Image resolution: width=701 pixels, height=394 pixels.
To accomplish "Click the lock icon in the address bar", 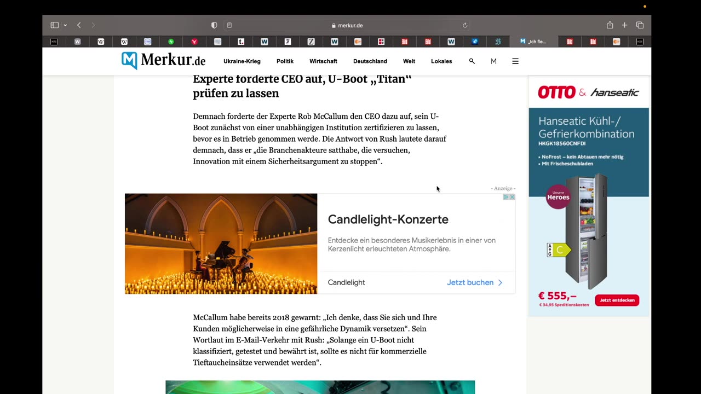I will coord(334,26).
